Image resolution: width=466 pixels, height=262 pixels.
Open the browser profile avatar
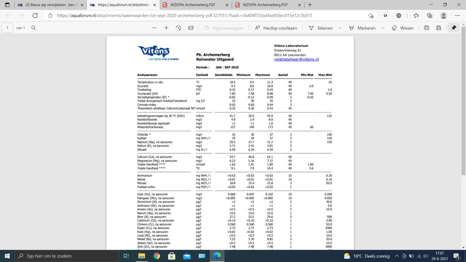(x=443, y=16)
